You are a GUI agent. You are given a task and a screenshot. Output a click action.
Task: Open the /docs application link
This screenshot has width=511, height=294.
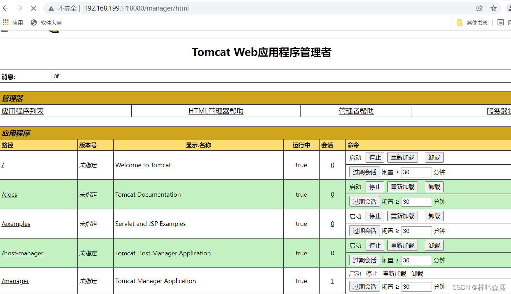click(x=9, y=195)
